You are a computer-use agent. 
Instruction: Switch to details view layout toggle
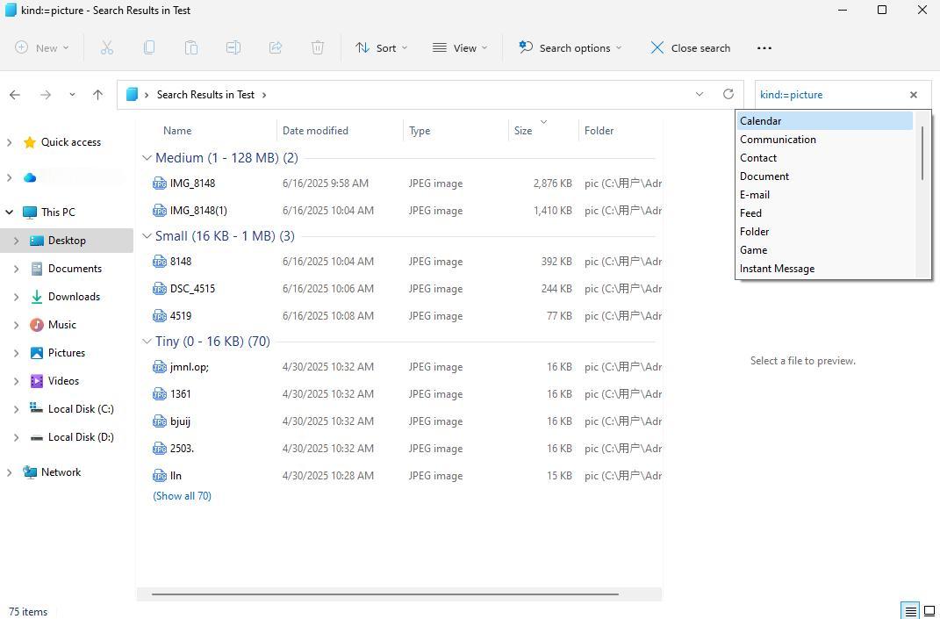click(910, 611)
